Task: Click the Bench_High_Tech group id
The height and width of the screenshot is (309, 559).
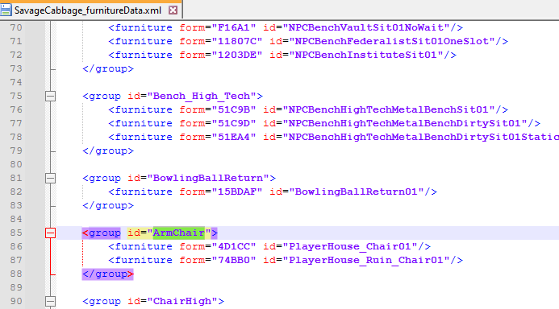Action: [x=202, y=96]
